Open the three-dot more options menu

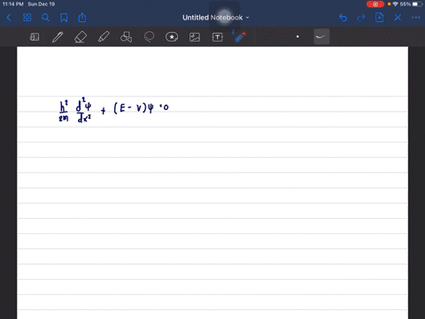pyautogui.click(x=416, y=18)
